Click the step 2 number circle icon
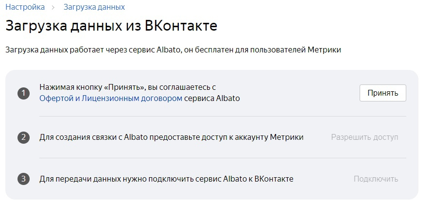The image size is (433, 218). click(23, 137)
